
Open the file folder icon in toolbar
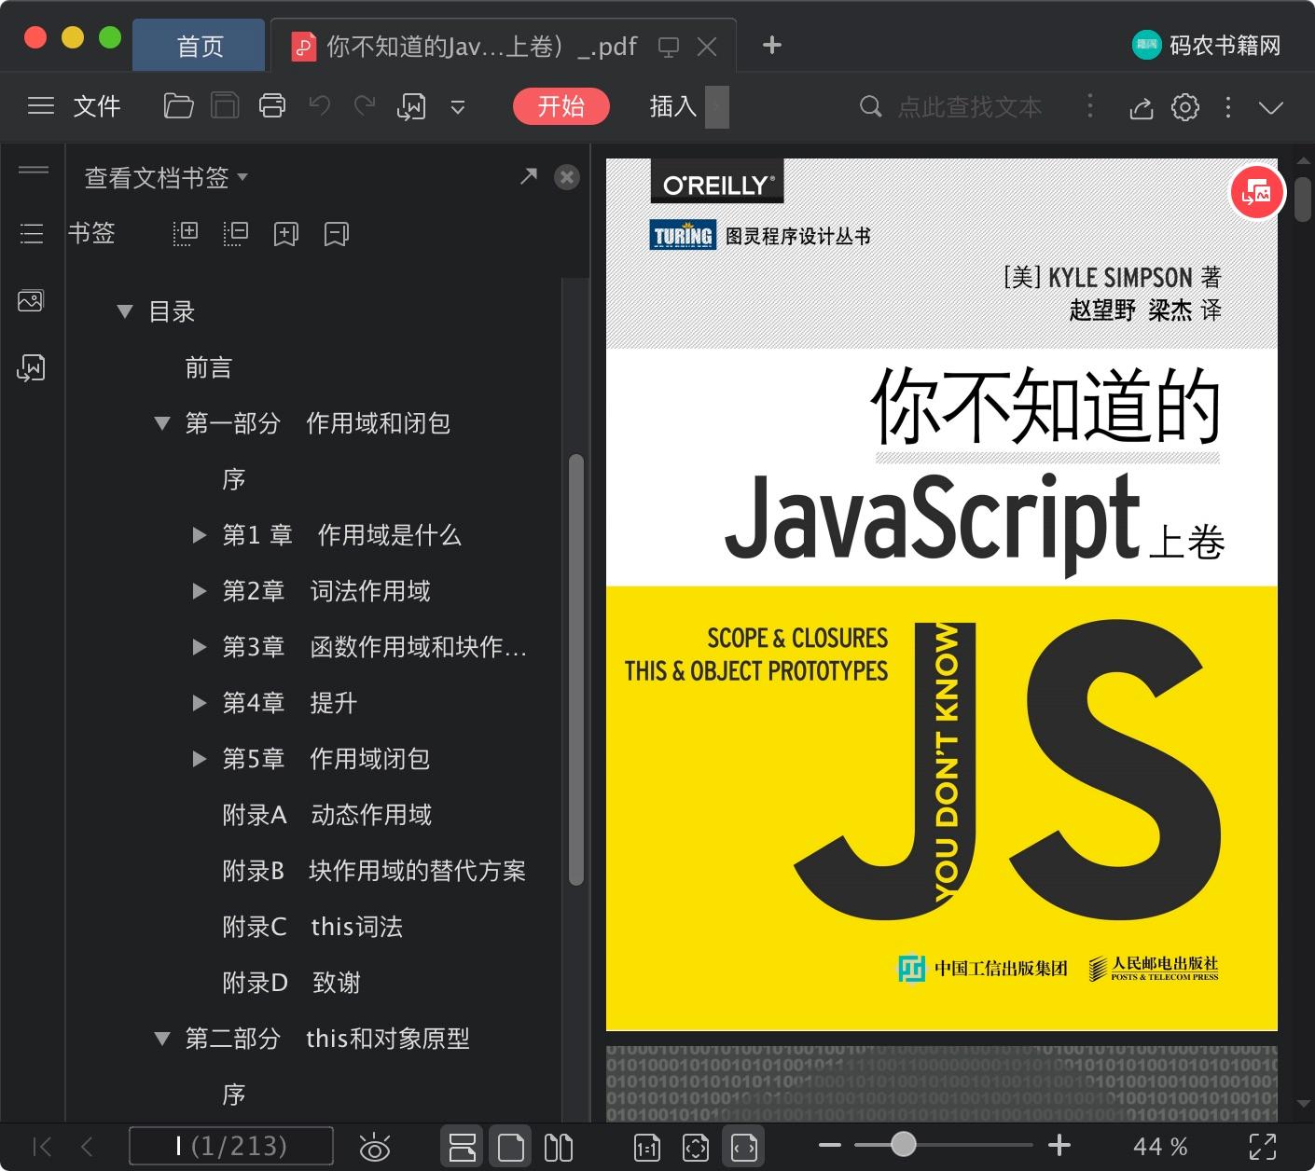pos(178,106)
